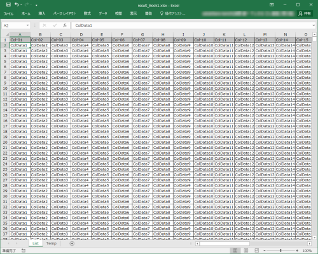Click the Name Box showing A2

[14, 25]
